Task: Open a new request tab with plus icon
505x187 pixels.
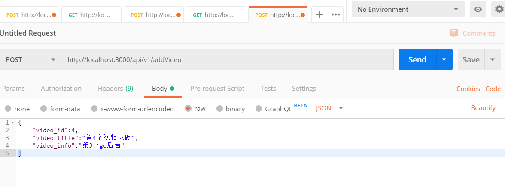Action: pyautogui.click(x=319, y=15)
